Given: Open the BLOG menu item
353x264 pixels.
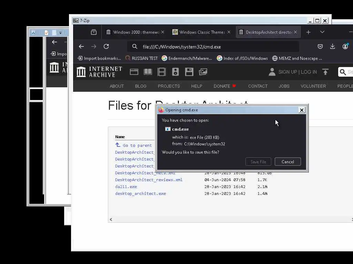Looking at the screenshot, I should 141,86.
